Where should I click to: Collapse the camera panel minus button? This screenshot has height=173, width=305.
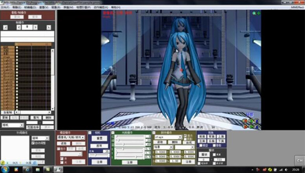tap(90, 133)
